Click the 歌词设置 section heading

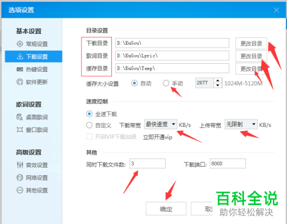point(29,105)
